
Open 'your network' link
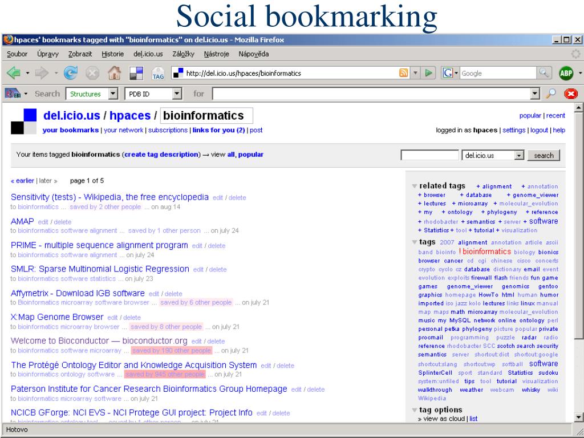(123, 130)
